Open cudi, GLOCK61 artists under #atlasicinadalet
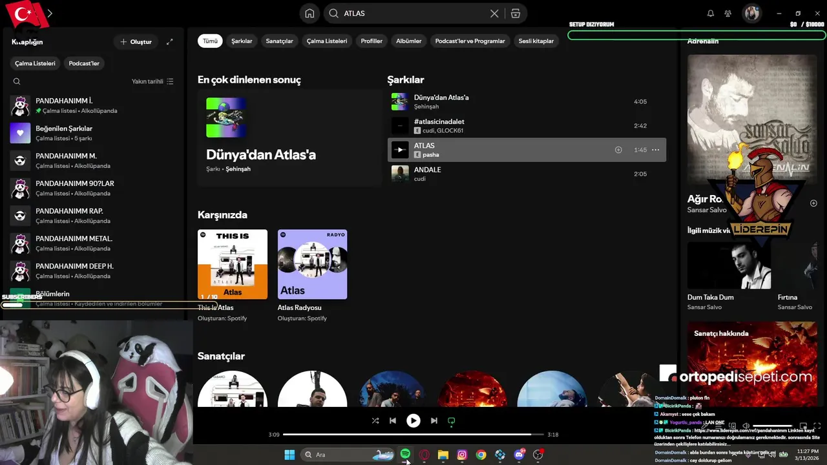This screenshot has width=827, height=465. click(443, 130)
